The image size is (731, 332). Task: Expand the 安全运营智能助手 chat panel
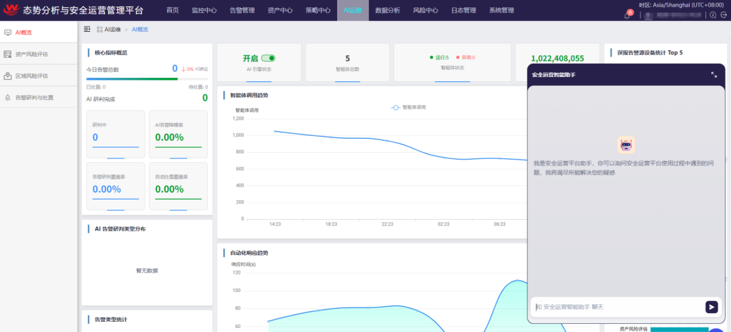[x=714, y=74]
